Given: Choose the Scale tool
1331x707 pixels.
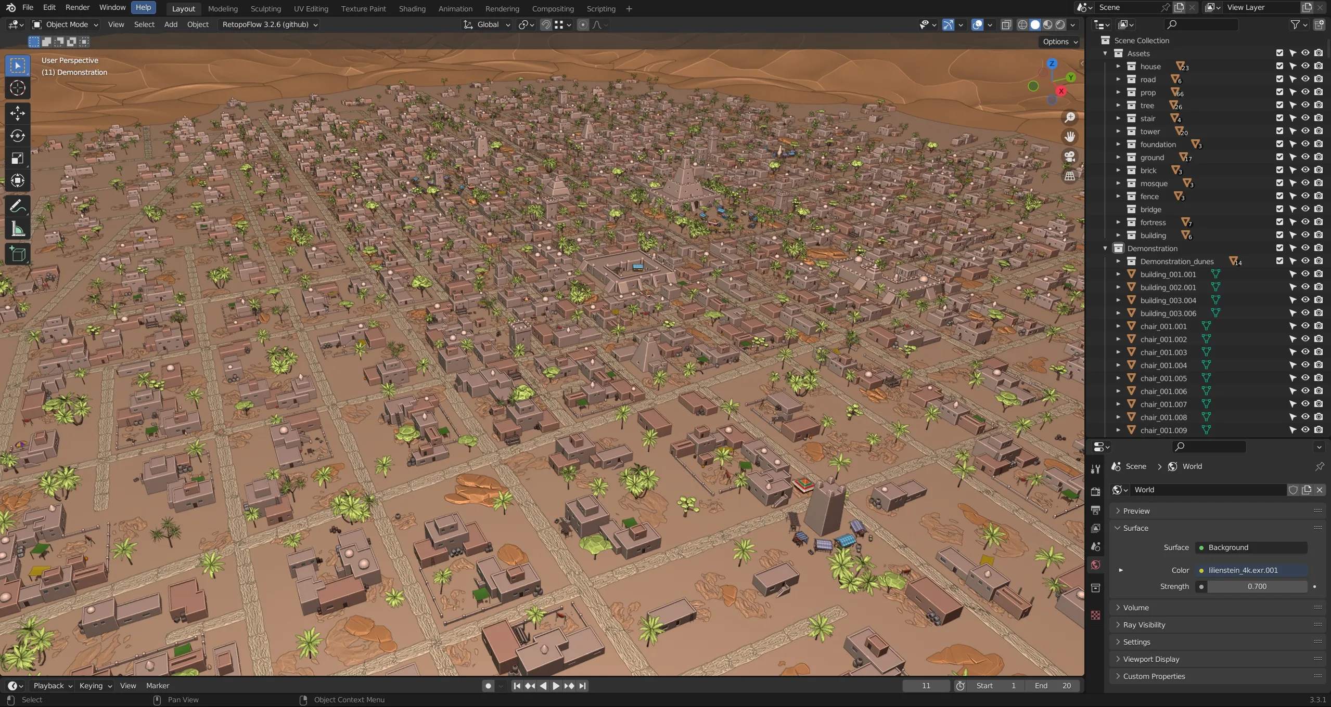Looking at the screenshot, I should pos(17,158).
